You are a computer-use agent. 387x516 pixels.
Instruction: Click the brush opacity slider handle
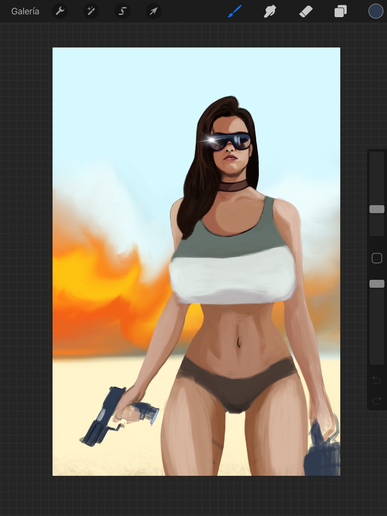(x=377, y=283)
